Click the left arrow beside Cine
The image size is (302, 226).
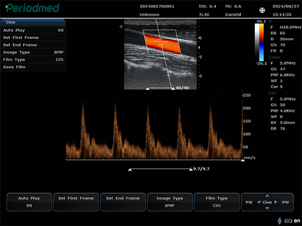point(259,202)
